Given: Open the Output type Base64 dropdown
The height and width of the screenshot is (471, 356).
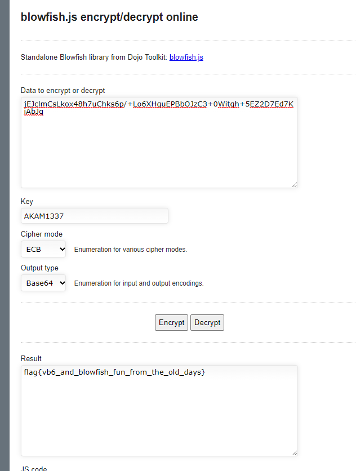Looking at the screenshot, I should 43,283.
